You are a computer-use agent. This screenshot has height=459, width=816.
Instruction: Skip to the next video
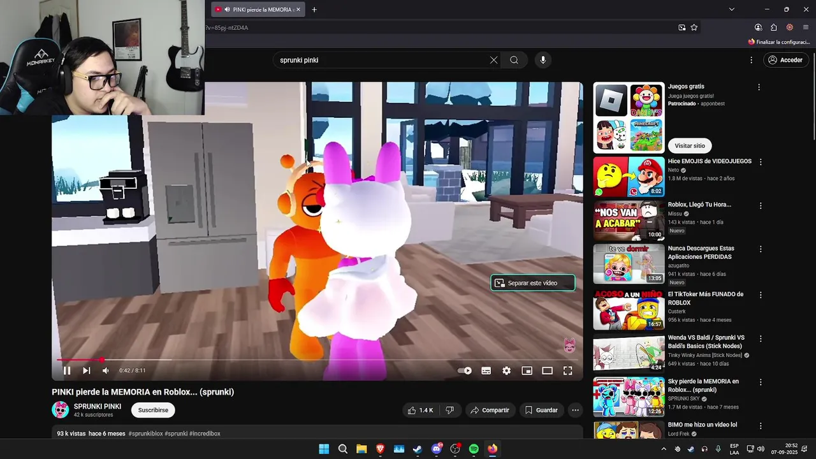(x=86, y=370)
